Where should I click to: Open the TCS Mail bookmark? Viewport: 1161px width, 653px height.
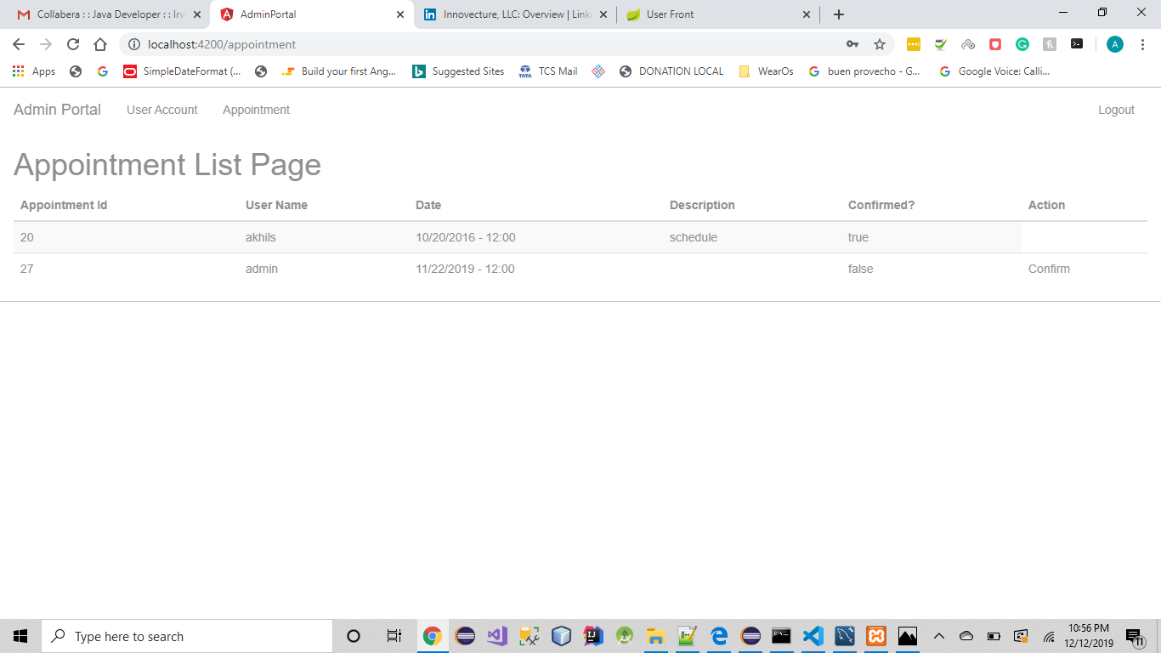548,71
